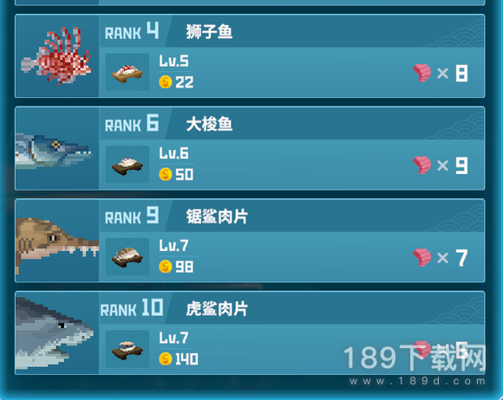Screen dimensions: 503x400
Task: Click the tiger shark head image
Action: [x=55, y=333]
